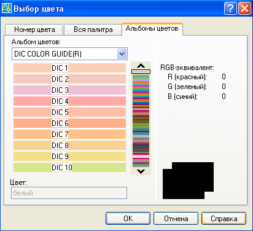Pick the DIC 10 green swatch
253x231 pixels.
coord(69,168)
